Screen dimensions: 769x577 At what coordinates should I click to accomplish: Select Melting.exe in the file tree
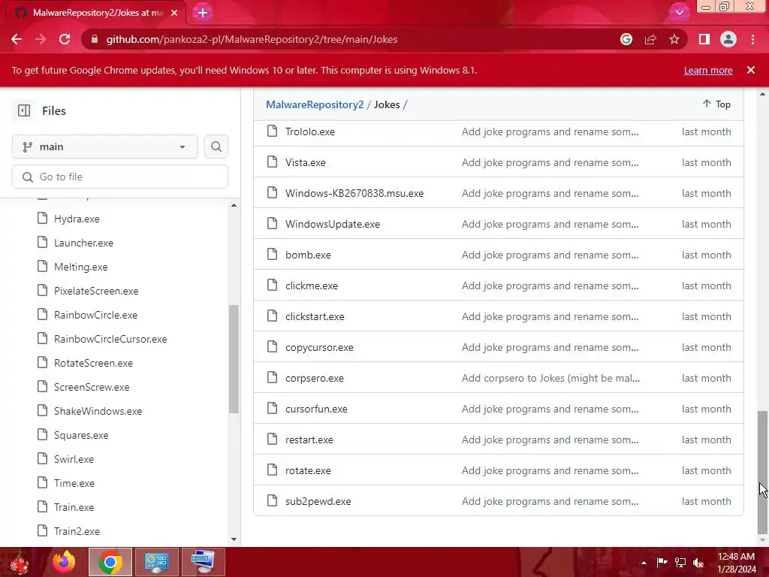coord(80,267)
